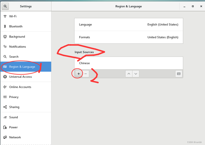Click the Region & Language flag icon
The width and height of the screenshot is (205, 145).
[5, 67]
